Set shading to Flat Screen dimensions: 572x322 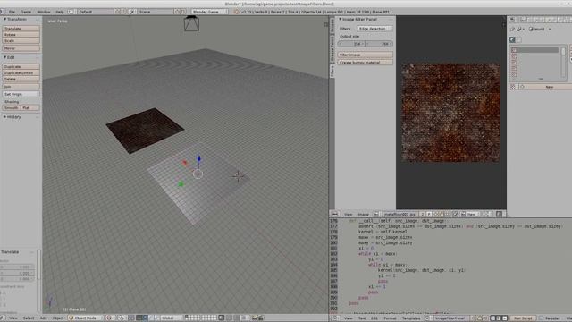click(30, 107)
